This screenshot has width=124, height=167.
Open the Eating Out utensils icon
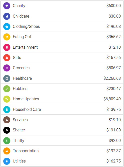click(7, 37)
